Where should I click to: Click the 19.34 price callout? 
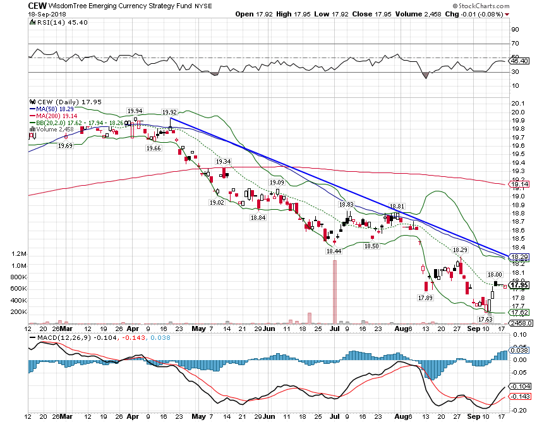pyautogui.click(x=223, y=161)
